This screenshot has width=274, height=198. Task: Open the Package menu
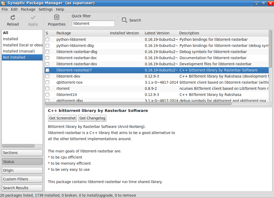[x=28, y=9]
